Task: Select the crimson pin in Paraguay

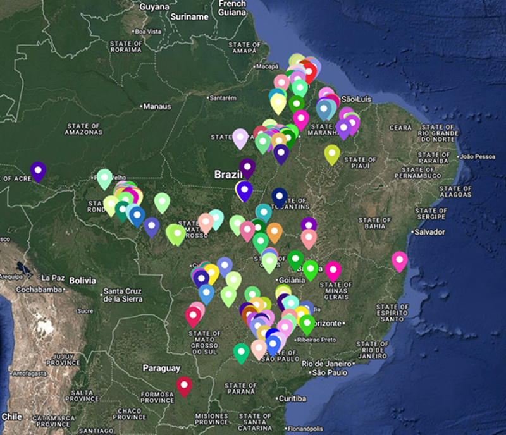Action: (184, 384)
